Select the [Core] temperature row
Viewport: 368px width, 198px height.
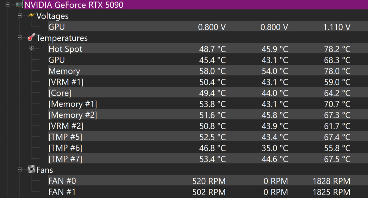pos(208,92)
